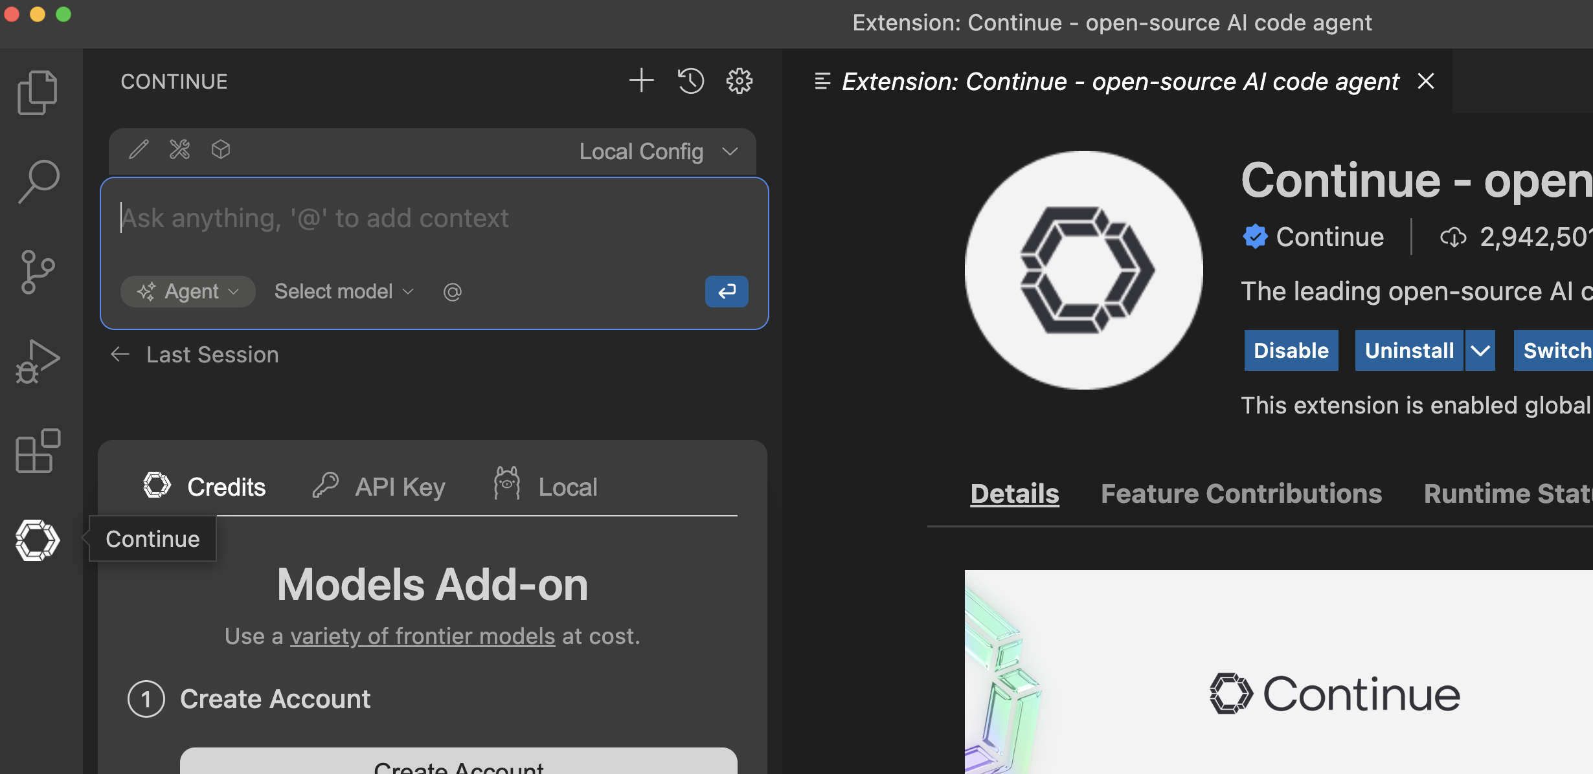Submit the prompt with enter arrow button
Image resolution: width=1593 pixels, height=774 pixels.
click(727, 291)
